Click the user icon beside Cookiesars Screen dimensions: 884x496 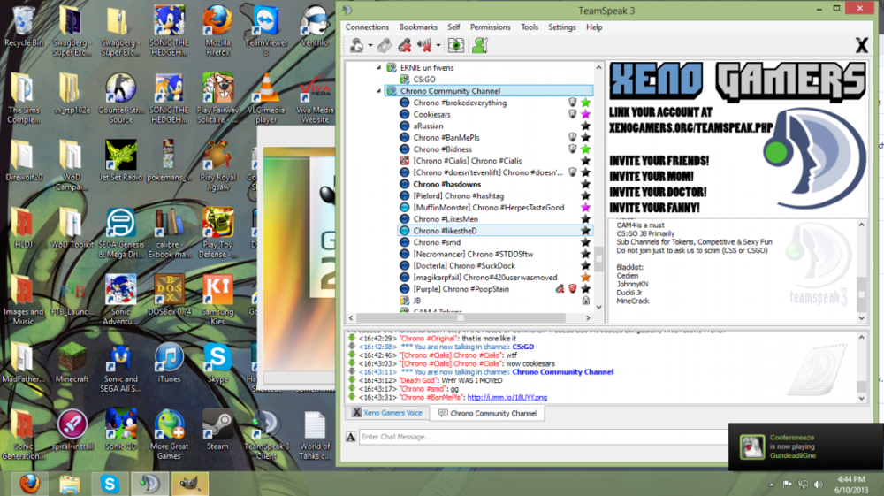tap(404, 114)
